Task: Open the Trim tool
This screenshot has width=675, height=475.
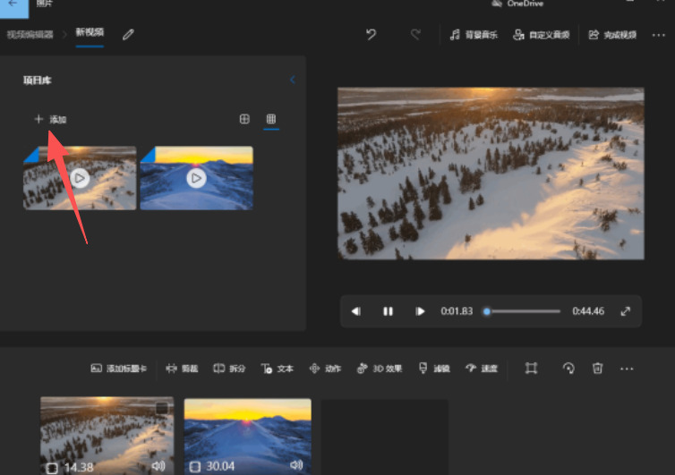Action: tap(182, 369)
